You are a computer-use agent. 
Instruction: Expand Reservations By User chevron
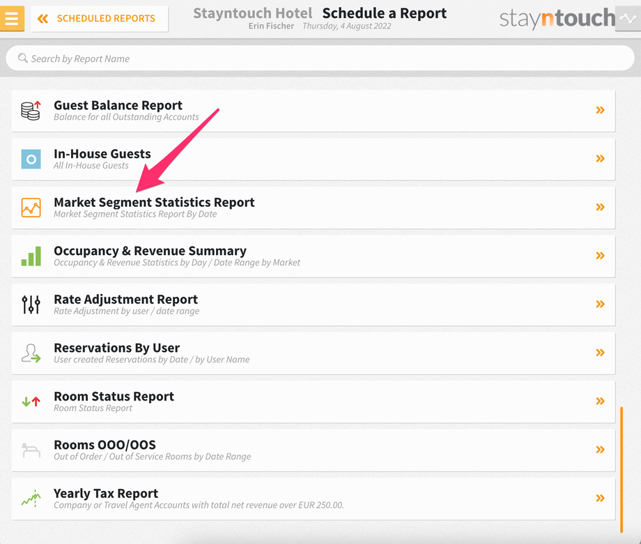pos(600,352)
